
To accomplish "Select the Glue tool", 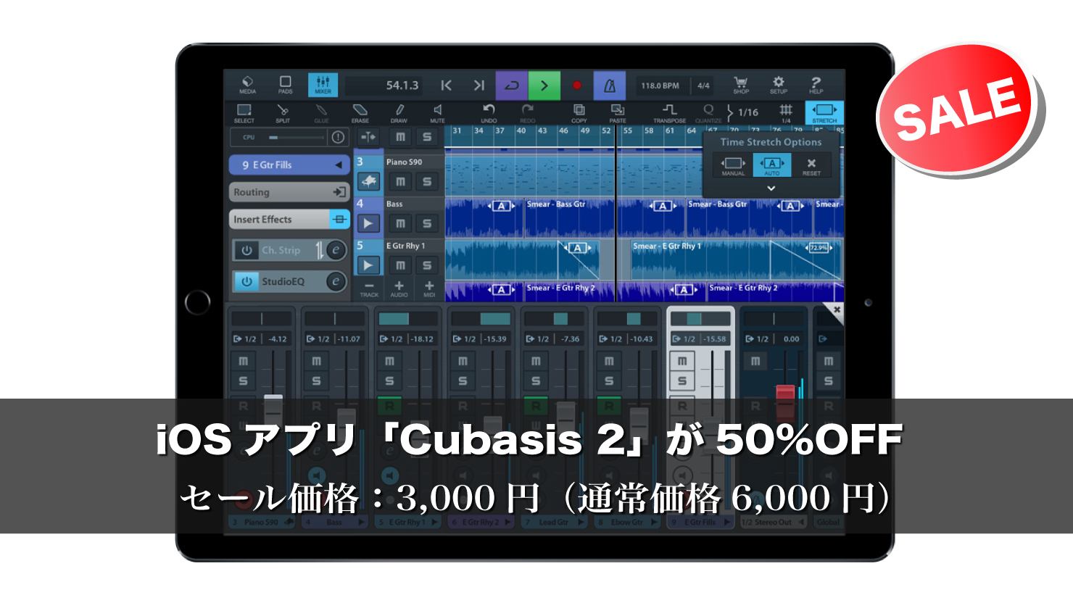I will tap(322, 112).
